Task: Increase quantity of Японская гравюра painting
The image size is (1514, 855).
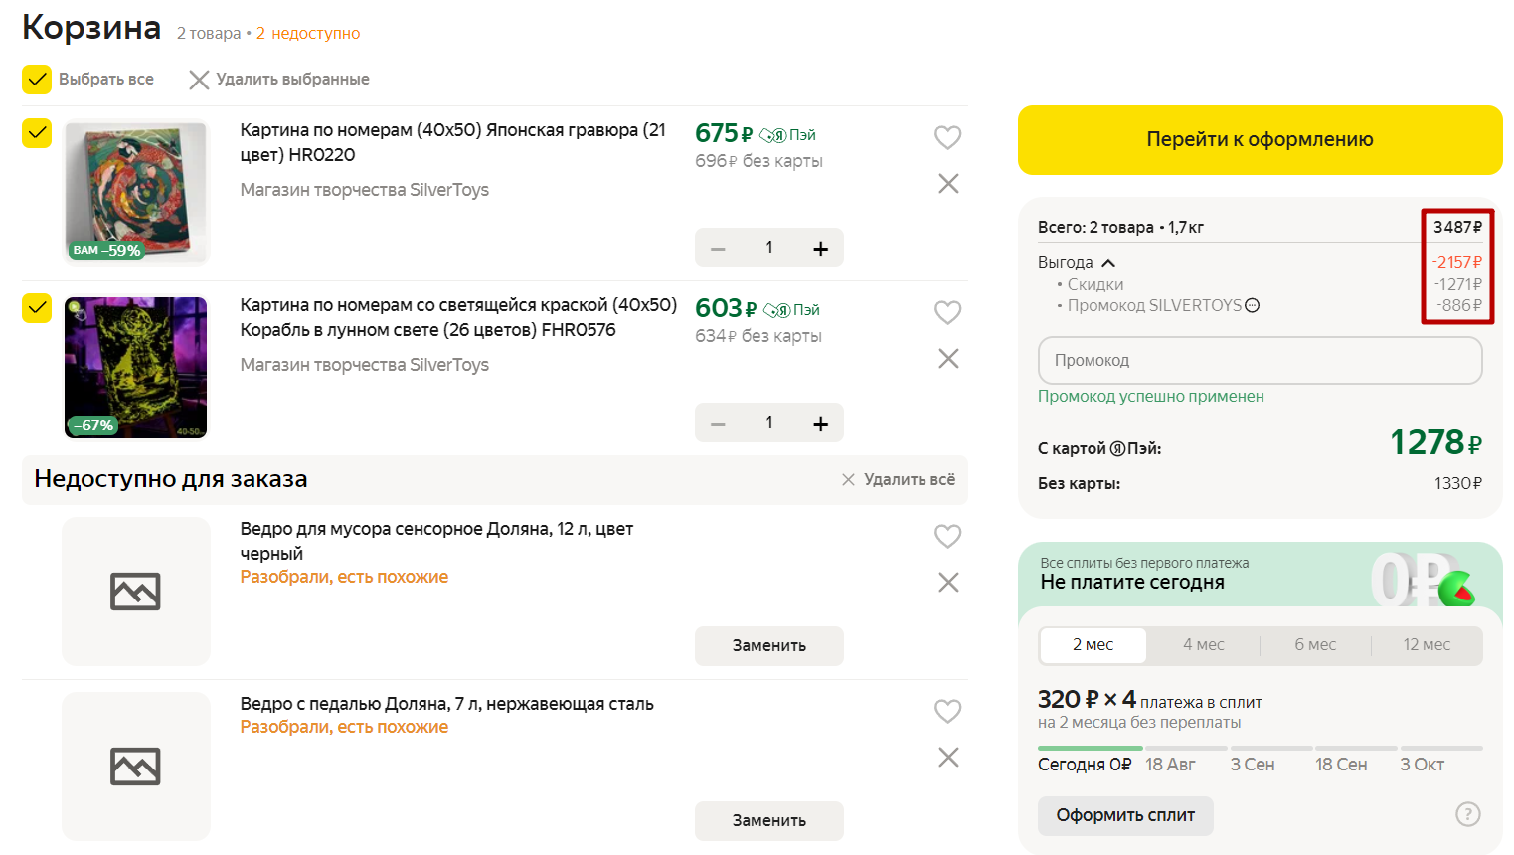Action: coord(820,249)
